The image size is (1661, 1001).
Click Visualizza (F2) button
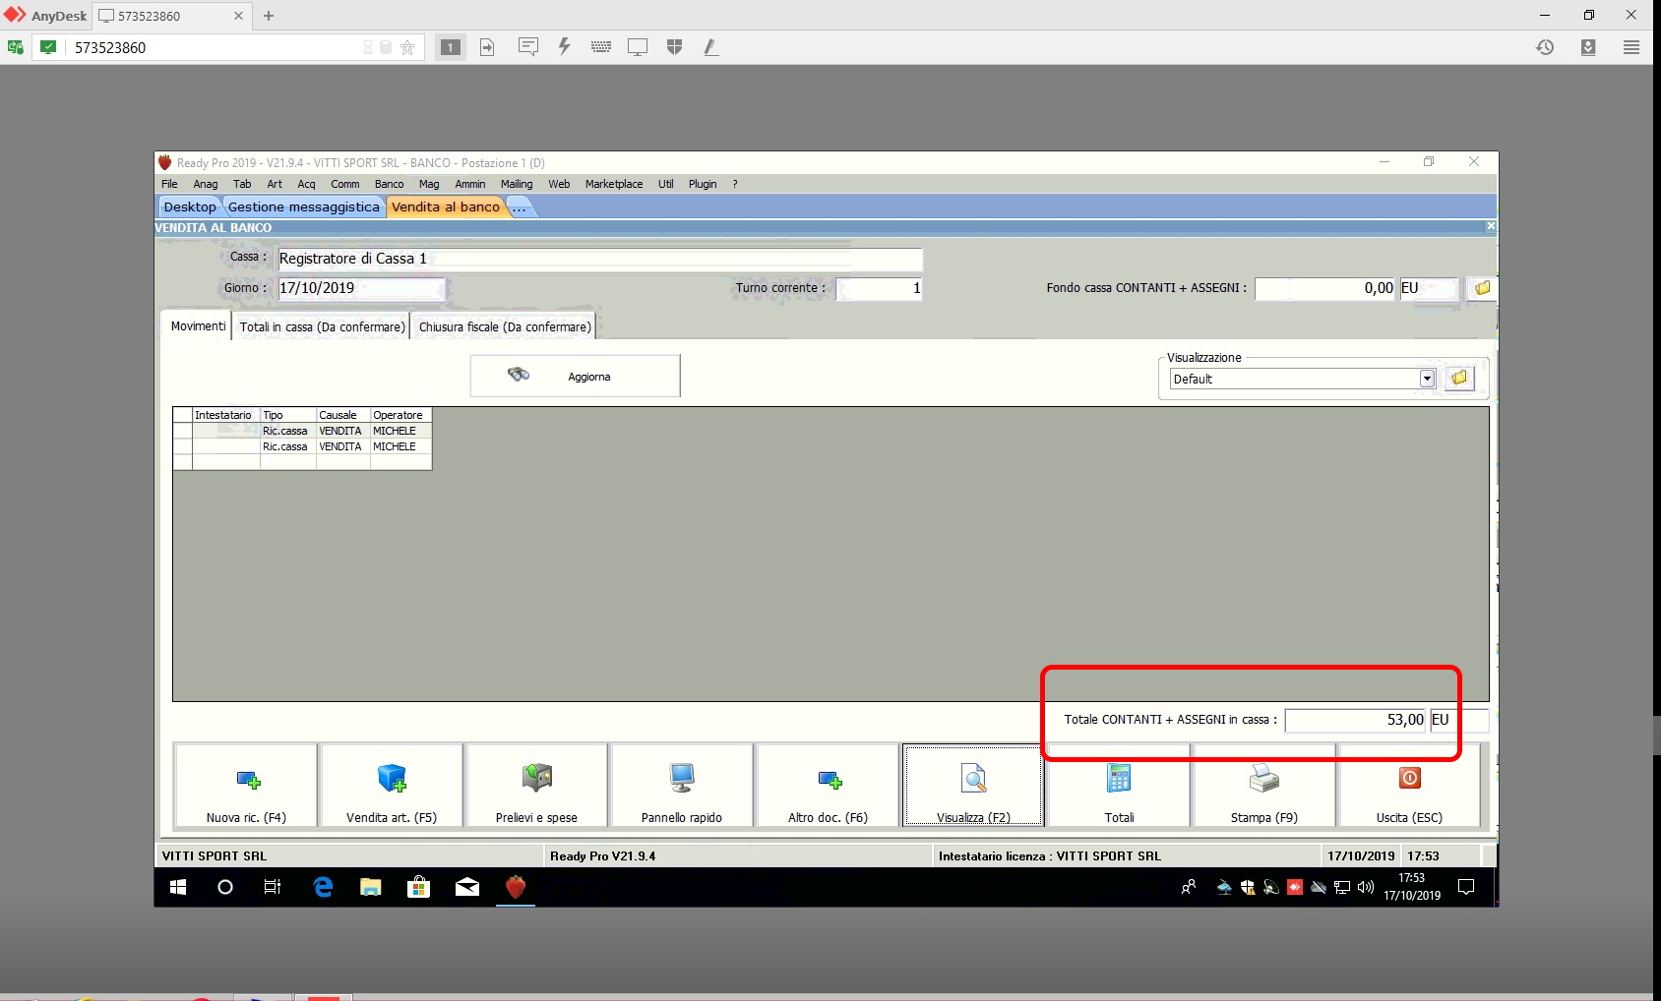tap(973, 786)
